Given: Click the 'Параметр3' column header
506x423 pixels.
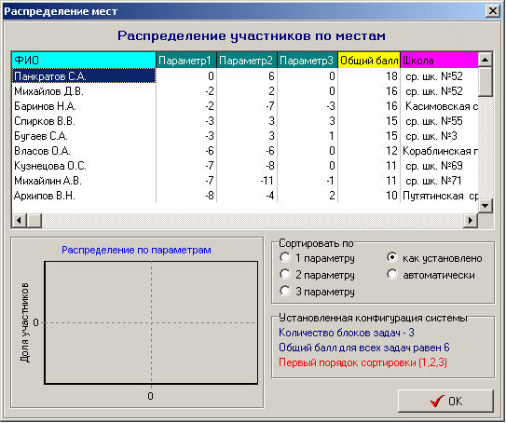Looking at the screenshot, I should (308, 61).
